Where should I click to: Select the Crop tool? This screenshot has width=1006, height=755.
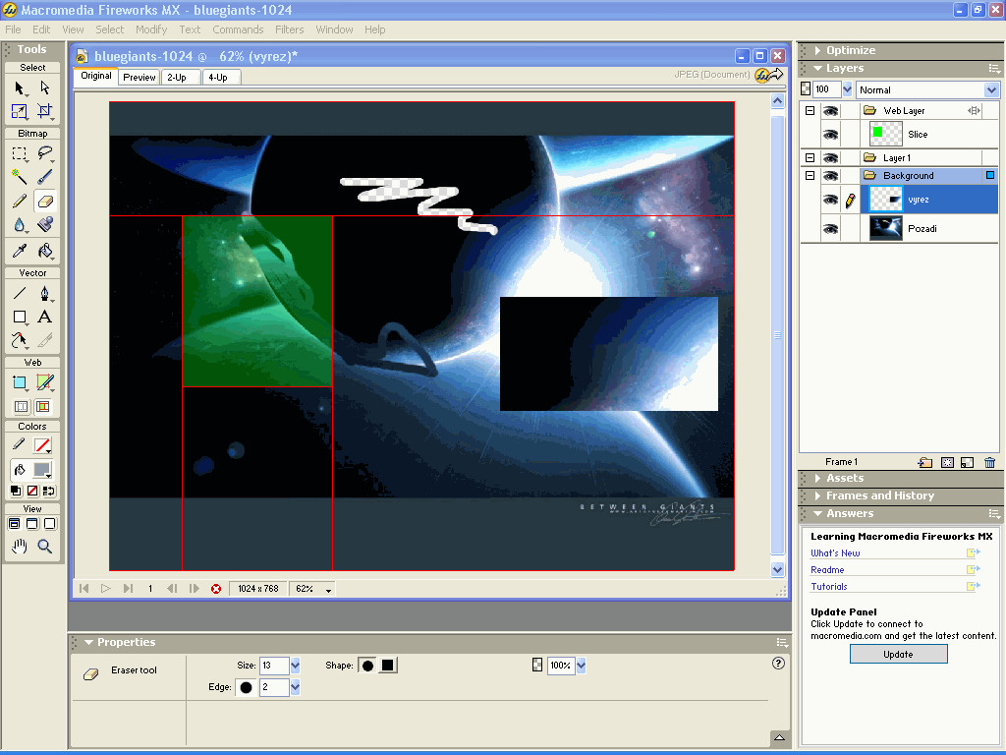pyautogui.click(x=44, y=112)
